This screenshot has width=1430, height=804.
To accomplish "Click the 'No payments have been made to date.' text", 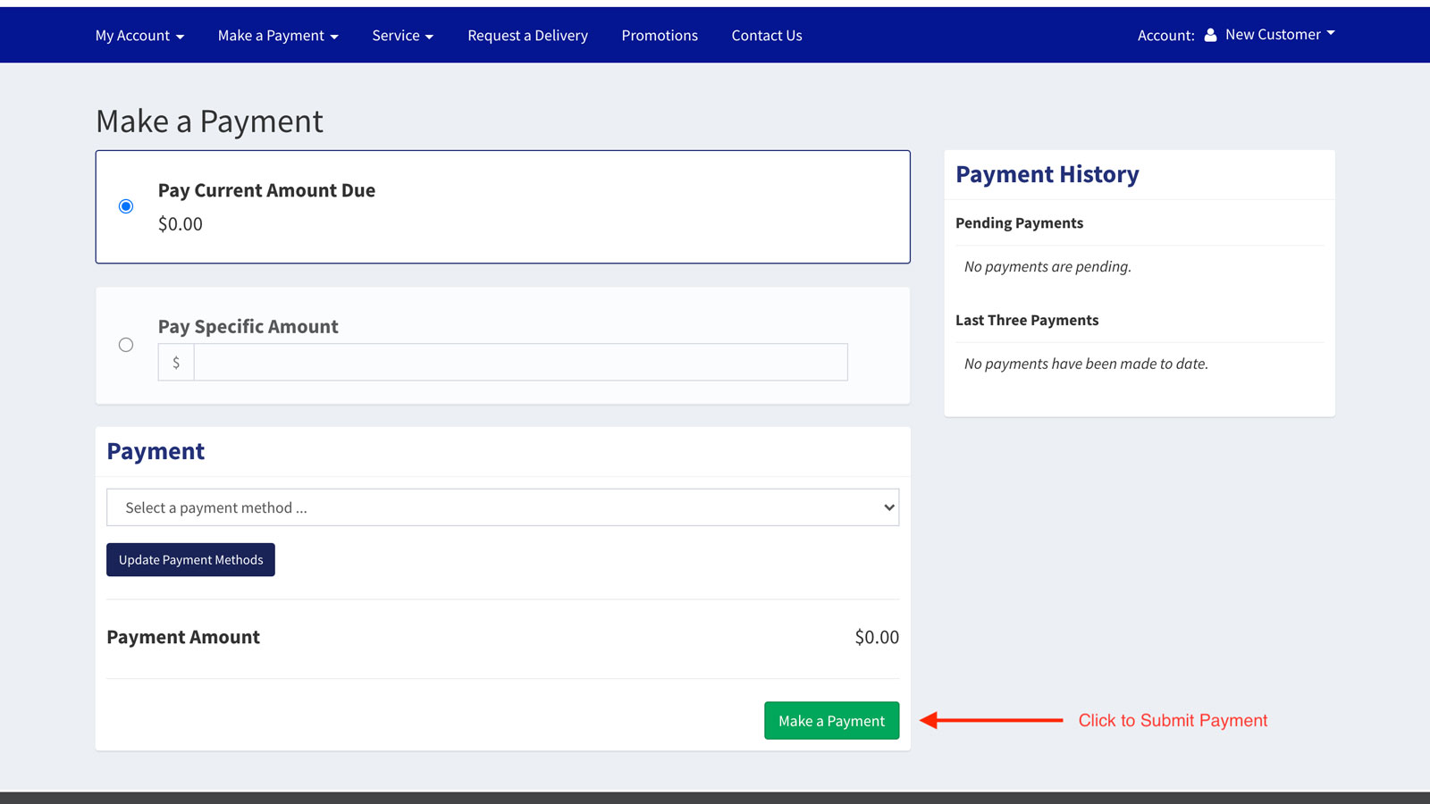I will pyautogui.click(x=1086, y=364).
